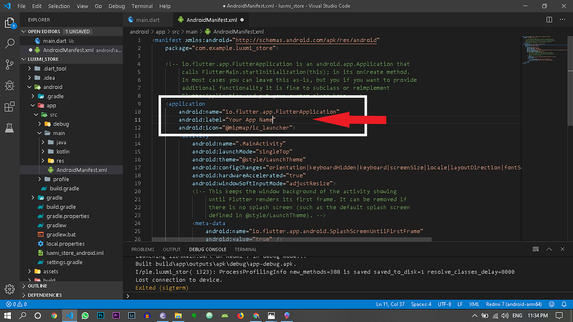Select the Run and Debug icon
This screenshot has width=573, height=322.
click(10, 86)
